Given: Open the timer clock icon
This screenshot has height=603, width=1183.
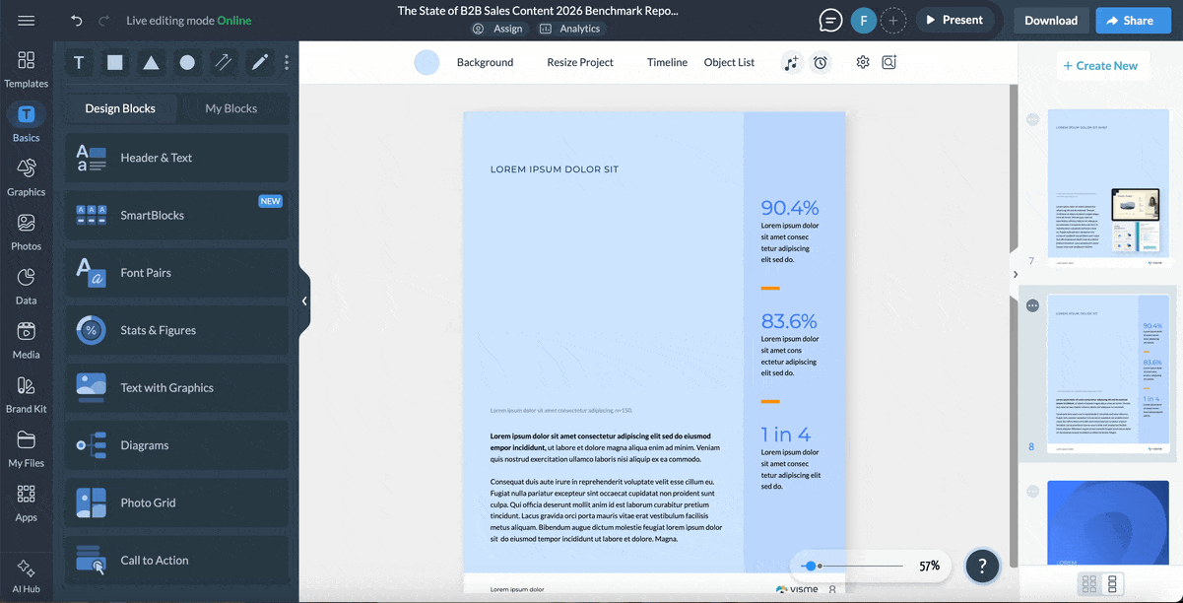Looking at the screenshot, I should (820, 62).
